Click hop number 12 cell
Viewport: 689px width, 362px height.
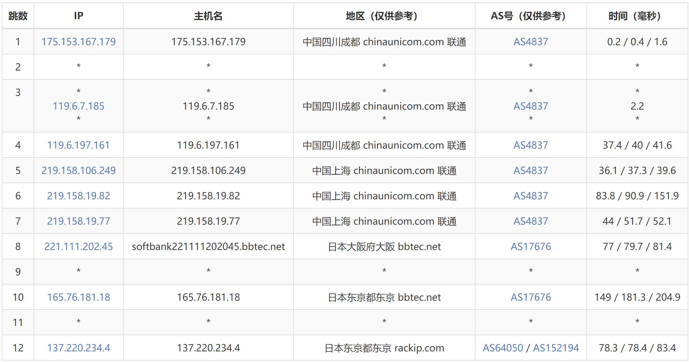(18, 348)
